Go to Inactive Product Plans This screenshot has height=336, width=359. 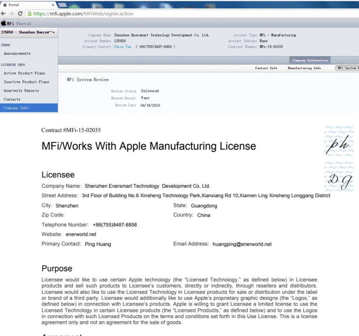(26, 82)
